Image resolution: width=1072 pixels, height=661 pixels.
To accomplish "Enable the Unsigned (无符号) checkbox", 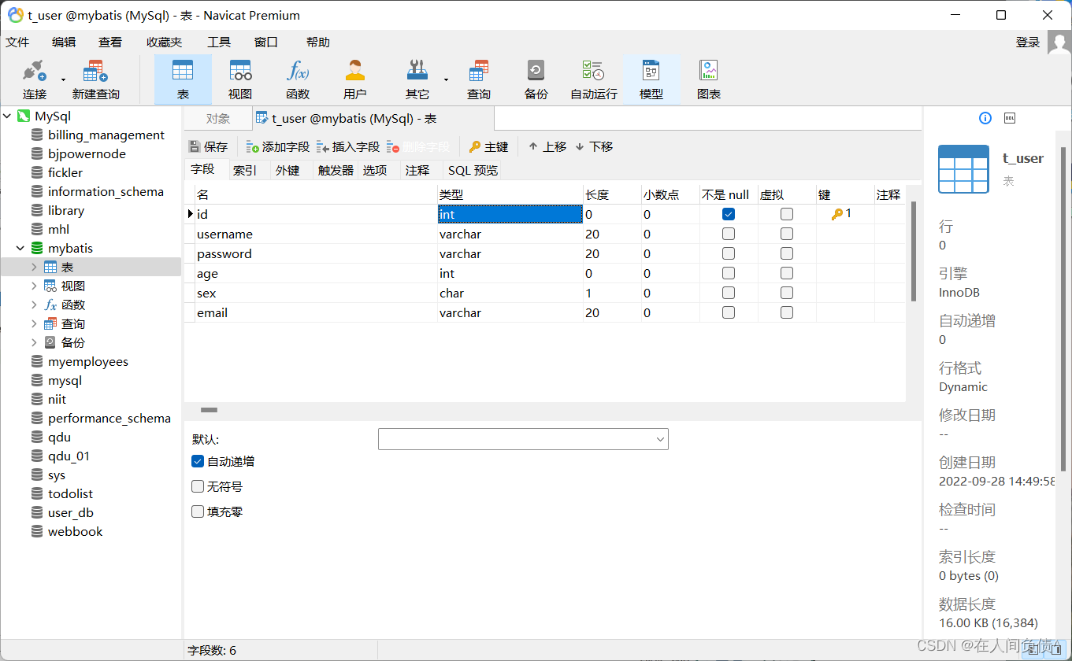I will [x=198, y=487].
